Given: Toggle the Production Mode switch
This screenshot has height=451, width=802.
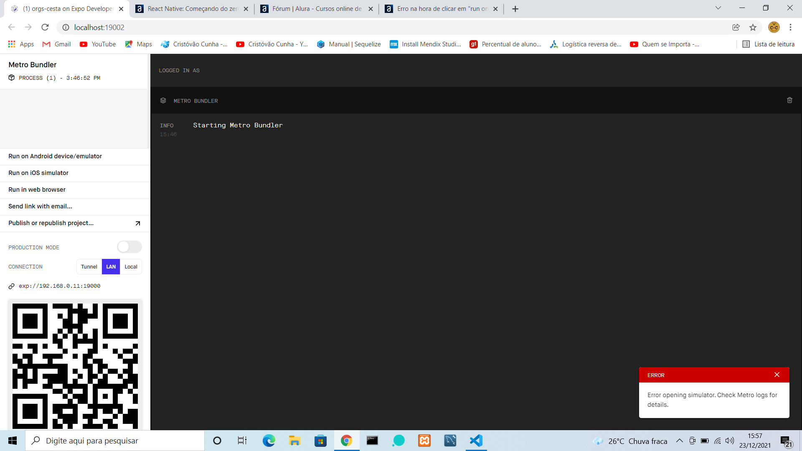Looking at the screenshot, I should [129, 247].
